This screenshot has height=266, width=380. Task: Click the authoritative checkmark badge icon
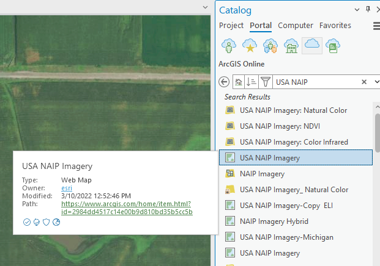tap(27, 222)
